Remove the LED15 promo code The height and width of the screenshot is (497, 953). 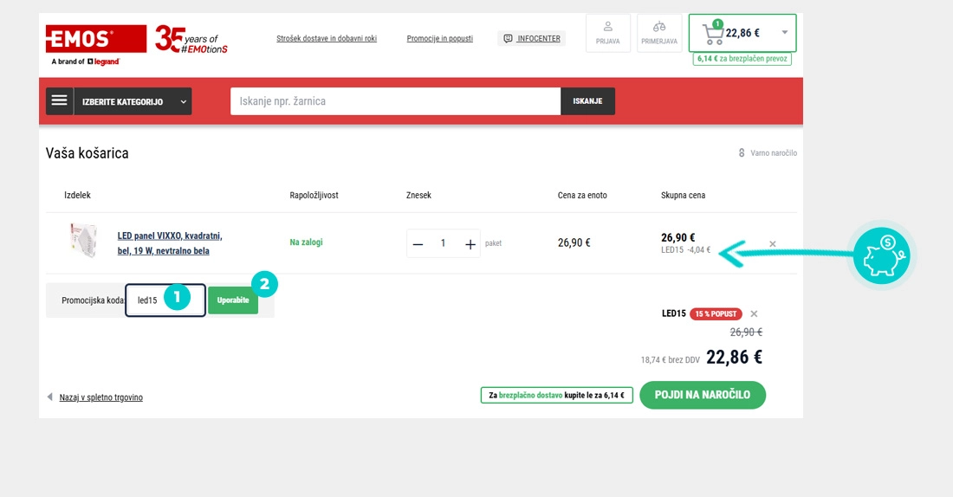tap(754, 313)
